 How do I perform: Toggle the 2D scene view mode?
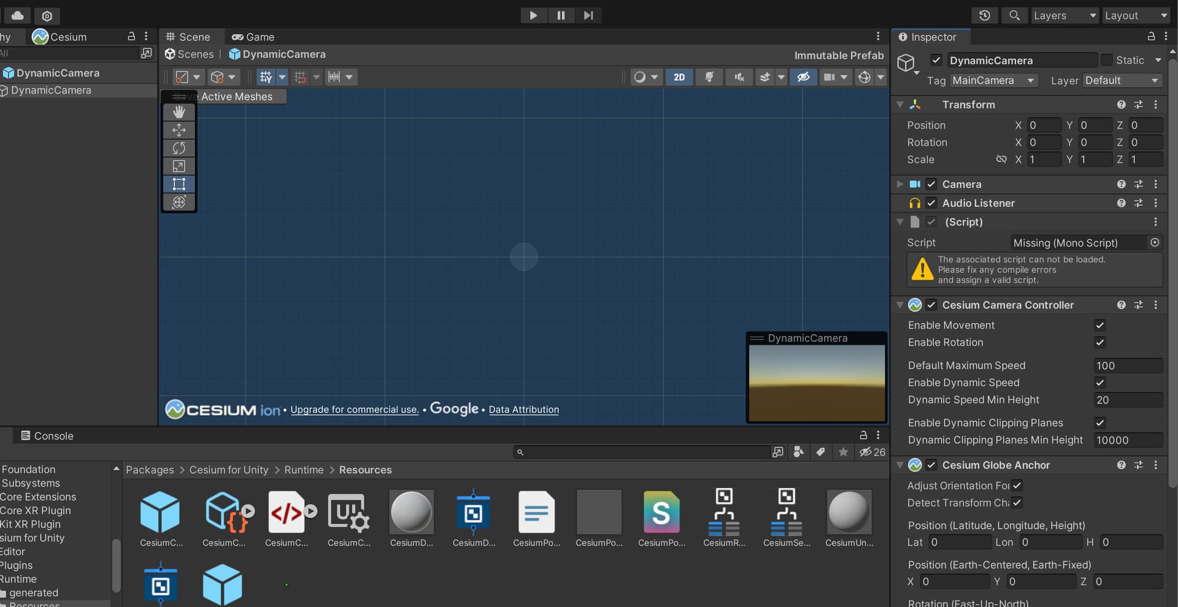click(679, 77)
